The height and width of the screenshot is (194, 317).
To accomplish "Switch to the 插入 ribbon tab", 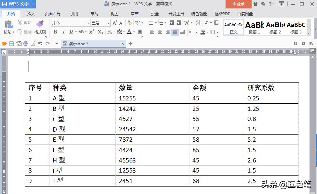I will coord(31,14).
